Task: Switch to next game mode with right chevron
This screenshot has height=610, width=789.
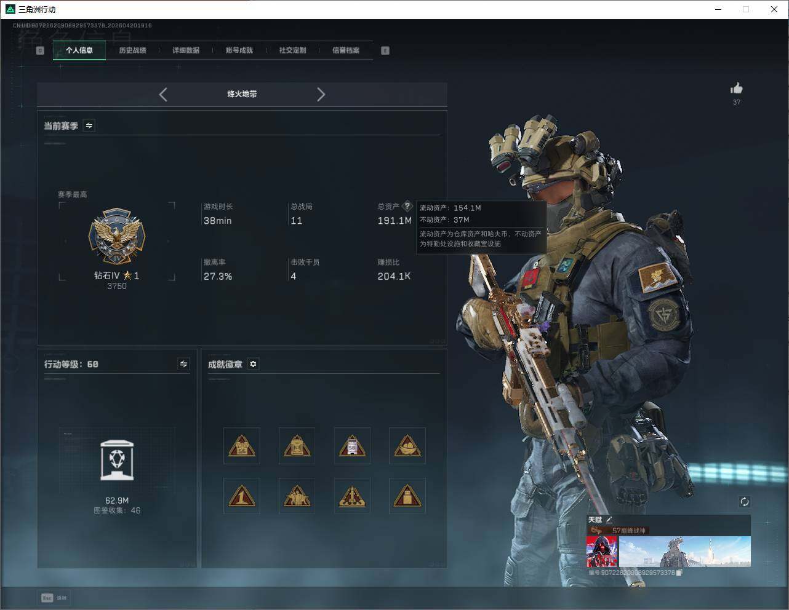Action: coord(321,94)
